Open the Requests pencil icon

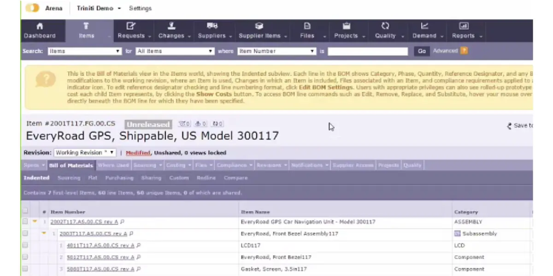pos(131,26)
